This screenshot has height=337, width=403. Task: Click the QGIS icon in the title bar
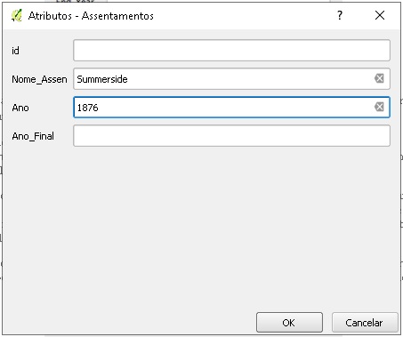pos(17,15)
